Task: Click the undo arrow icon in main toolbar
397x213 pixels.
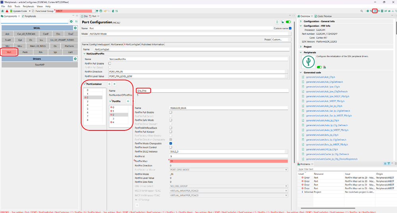Action: pos(105,11)
